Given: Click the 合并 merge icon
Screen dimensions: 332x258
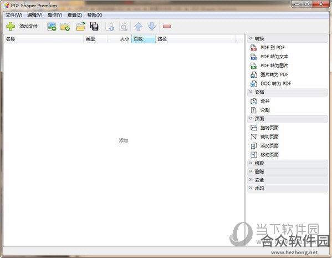Looking at the screenshot, I should coord(253,102).
